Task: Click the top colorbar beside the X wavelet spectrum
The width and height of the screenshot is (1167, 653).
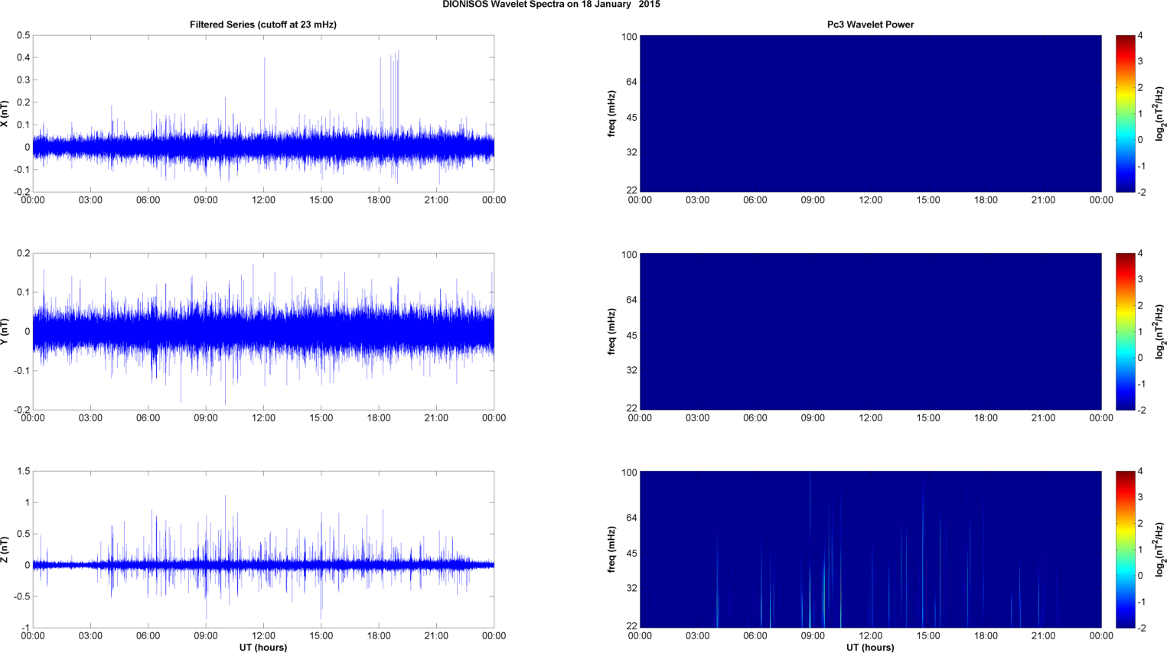Action: point(1125,114)
